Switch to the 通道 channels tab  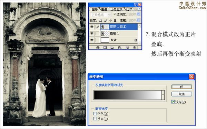[x=104, y=9]
